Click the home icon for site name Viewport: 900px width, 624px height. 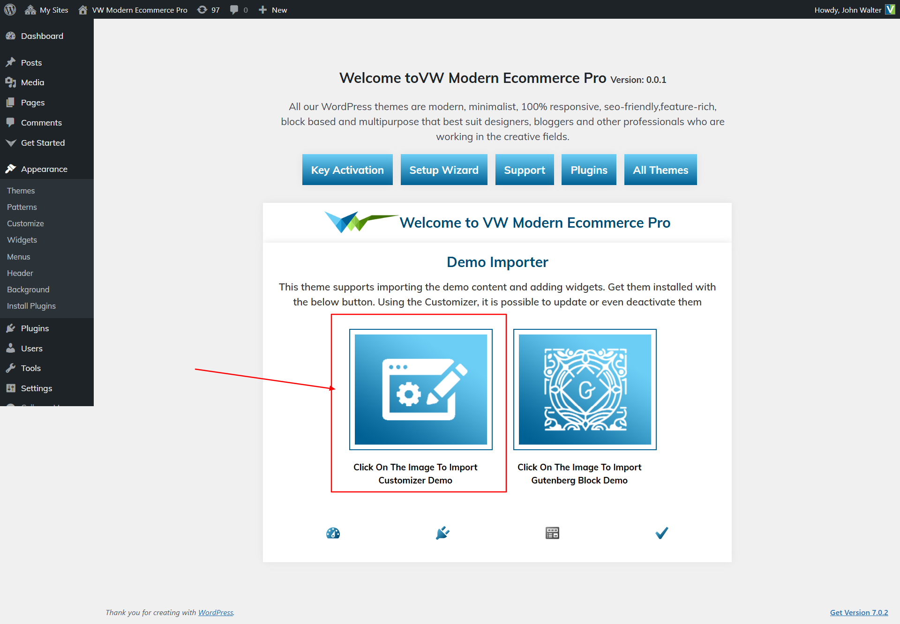pyautogui.click(x=83, y=10)
